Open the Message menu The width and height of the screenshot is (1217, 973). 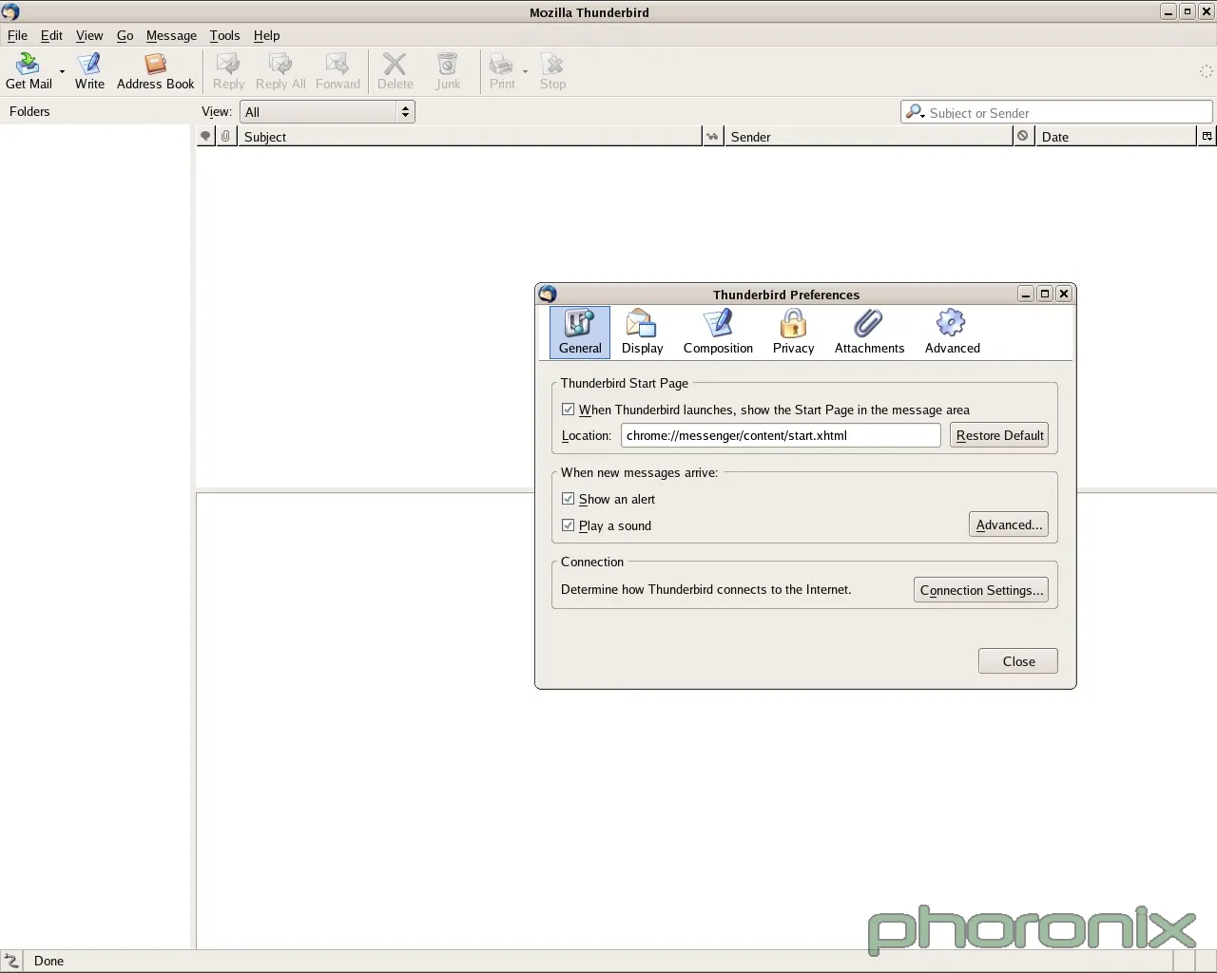[x=171, y=35]
